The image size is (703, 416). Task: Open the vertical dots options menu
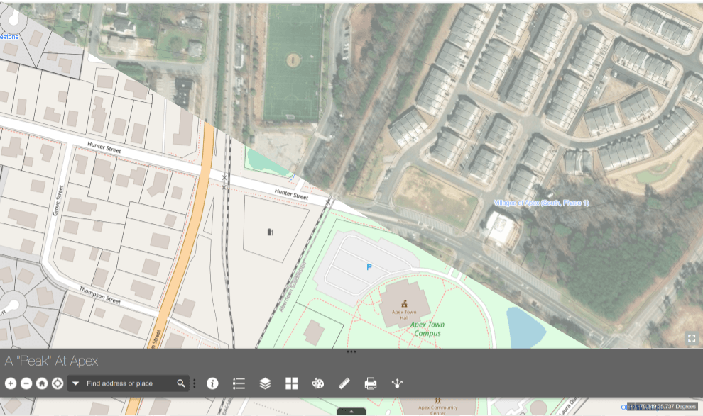click(x=195, y=383)
